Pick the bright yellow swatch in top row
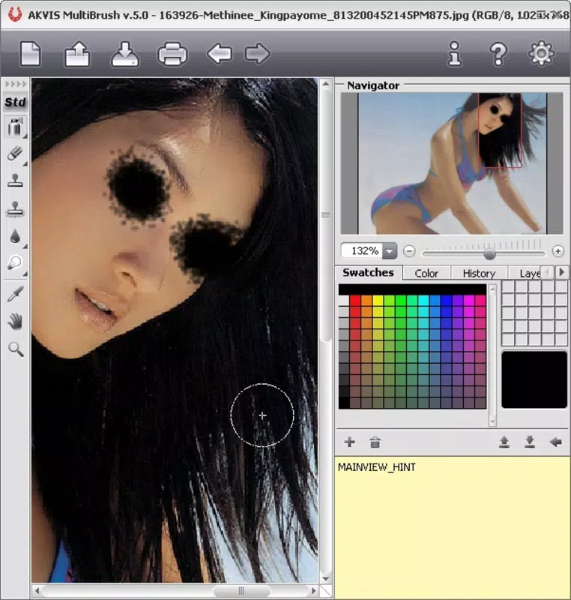 (x=378, y=301)
